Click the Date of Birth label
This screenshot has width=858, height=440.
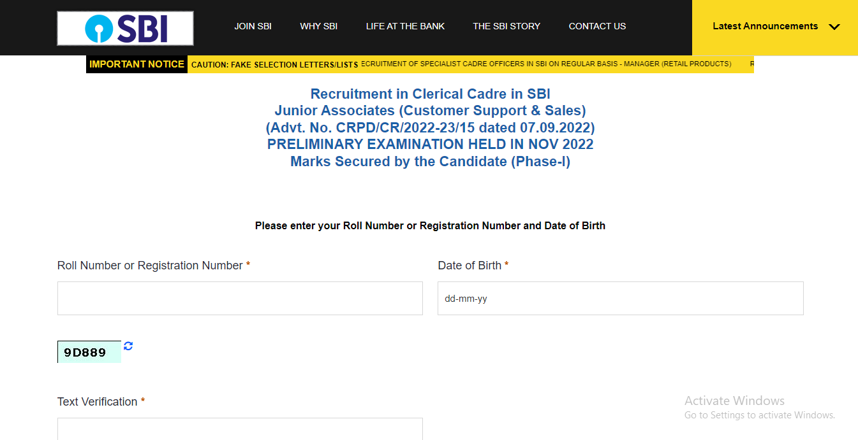coord(470,266)
